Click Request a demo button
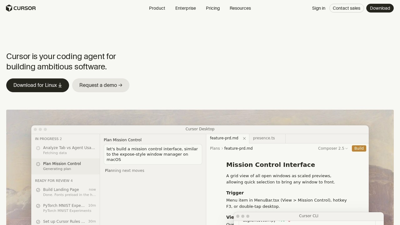 101,85
